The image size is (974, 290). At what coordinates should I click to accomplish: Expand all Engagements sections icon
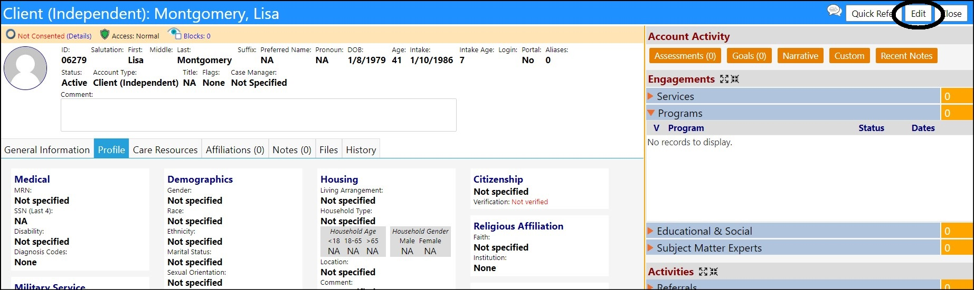click(724, 79)
